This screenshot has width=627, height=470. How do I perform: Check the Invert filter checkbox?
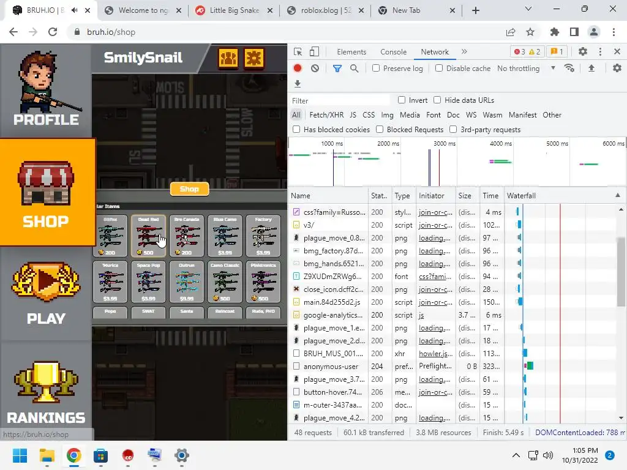tap(402, 100)
